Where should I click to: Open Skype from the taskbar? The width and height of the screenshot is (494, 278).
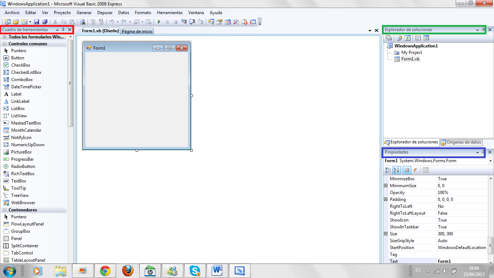pyautogui.click(x=195, y=270)
